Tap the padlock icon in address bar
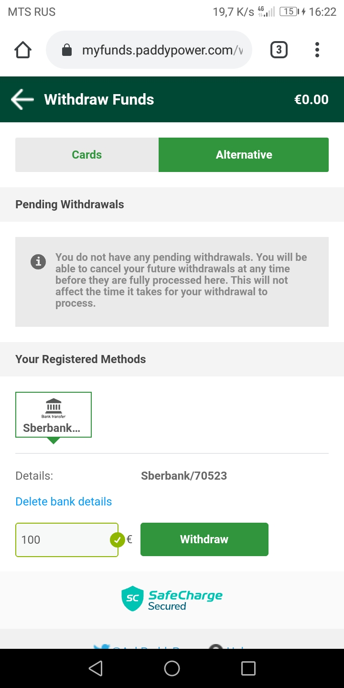344x688 pixels. coord(67,50)
